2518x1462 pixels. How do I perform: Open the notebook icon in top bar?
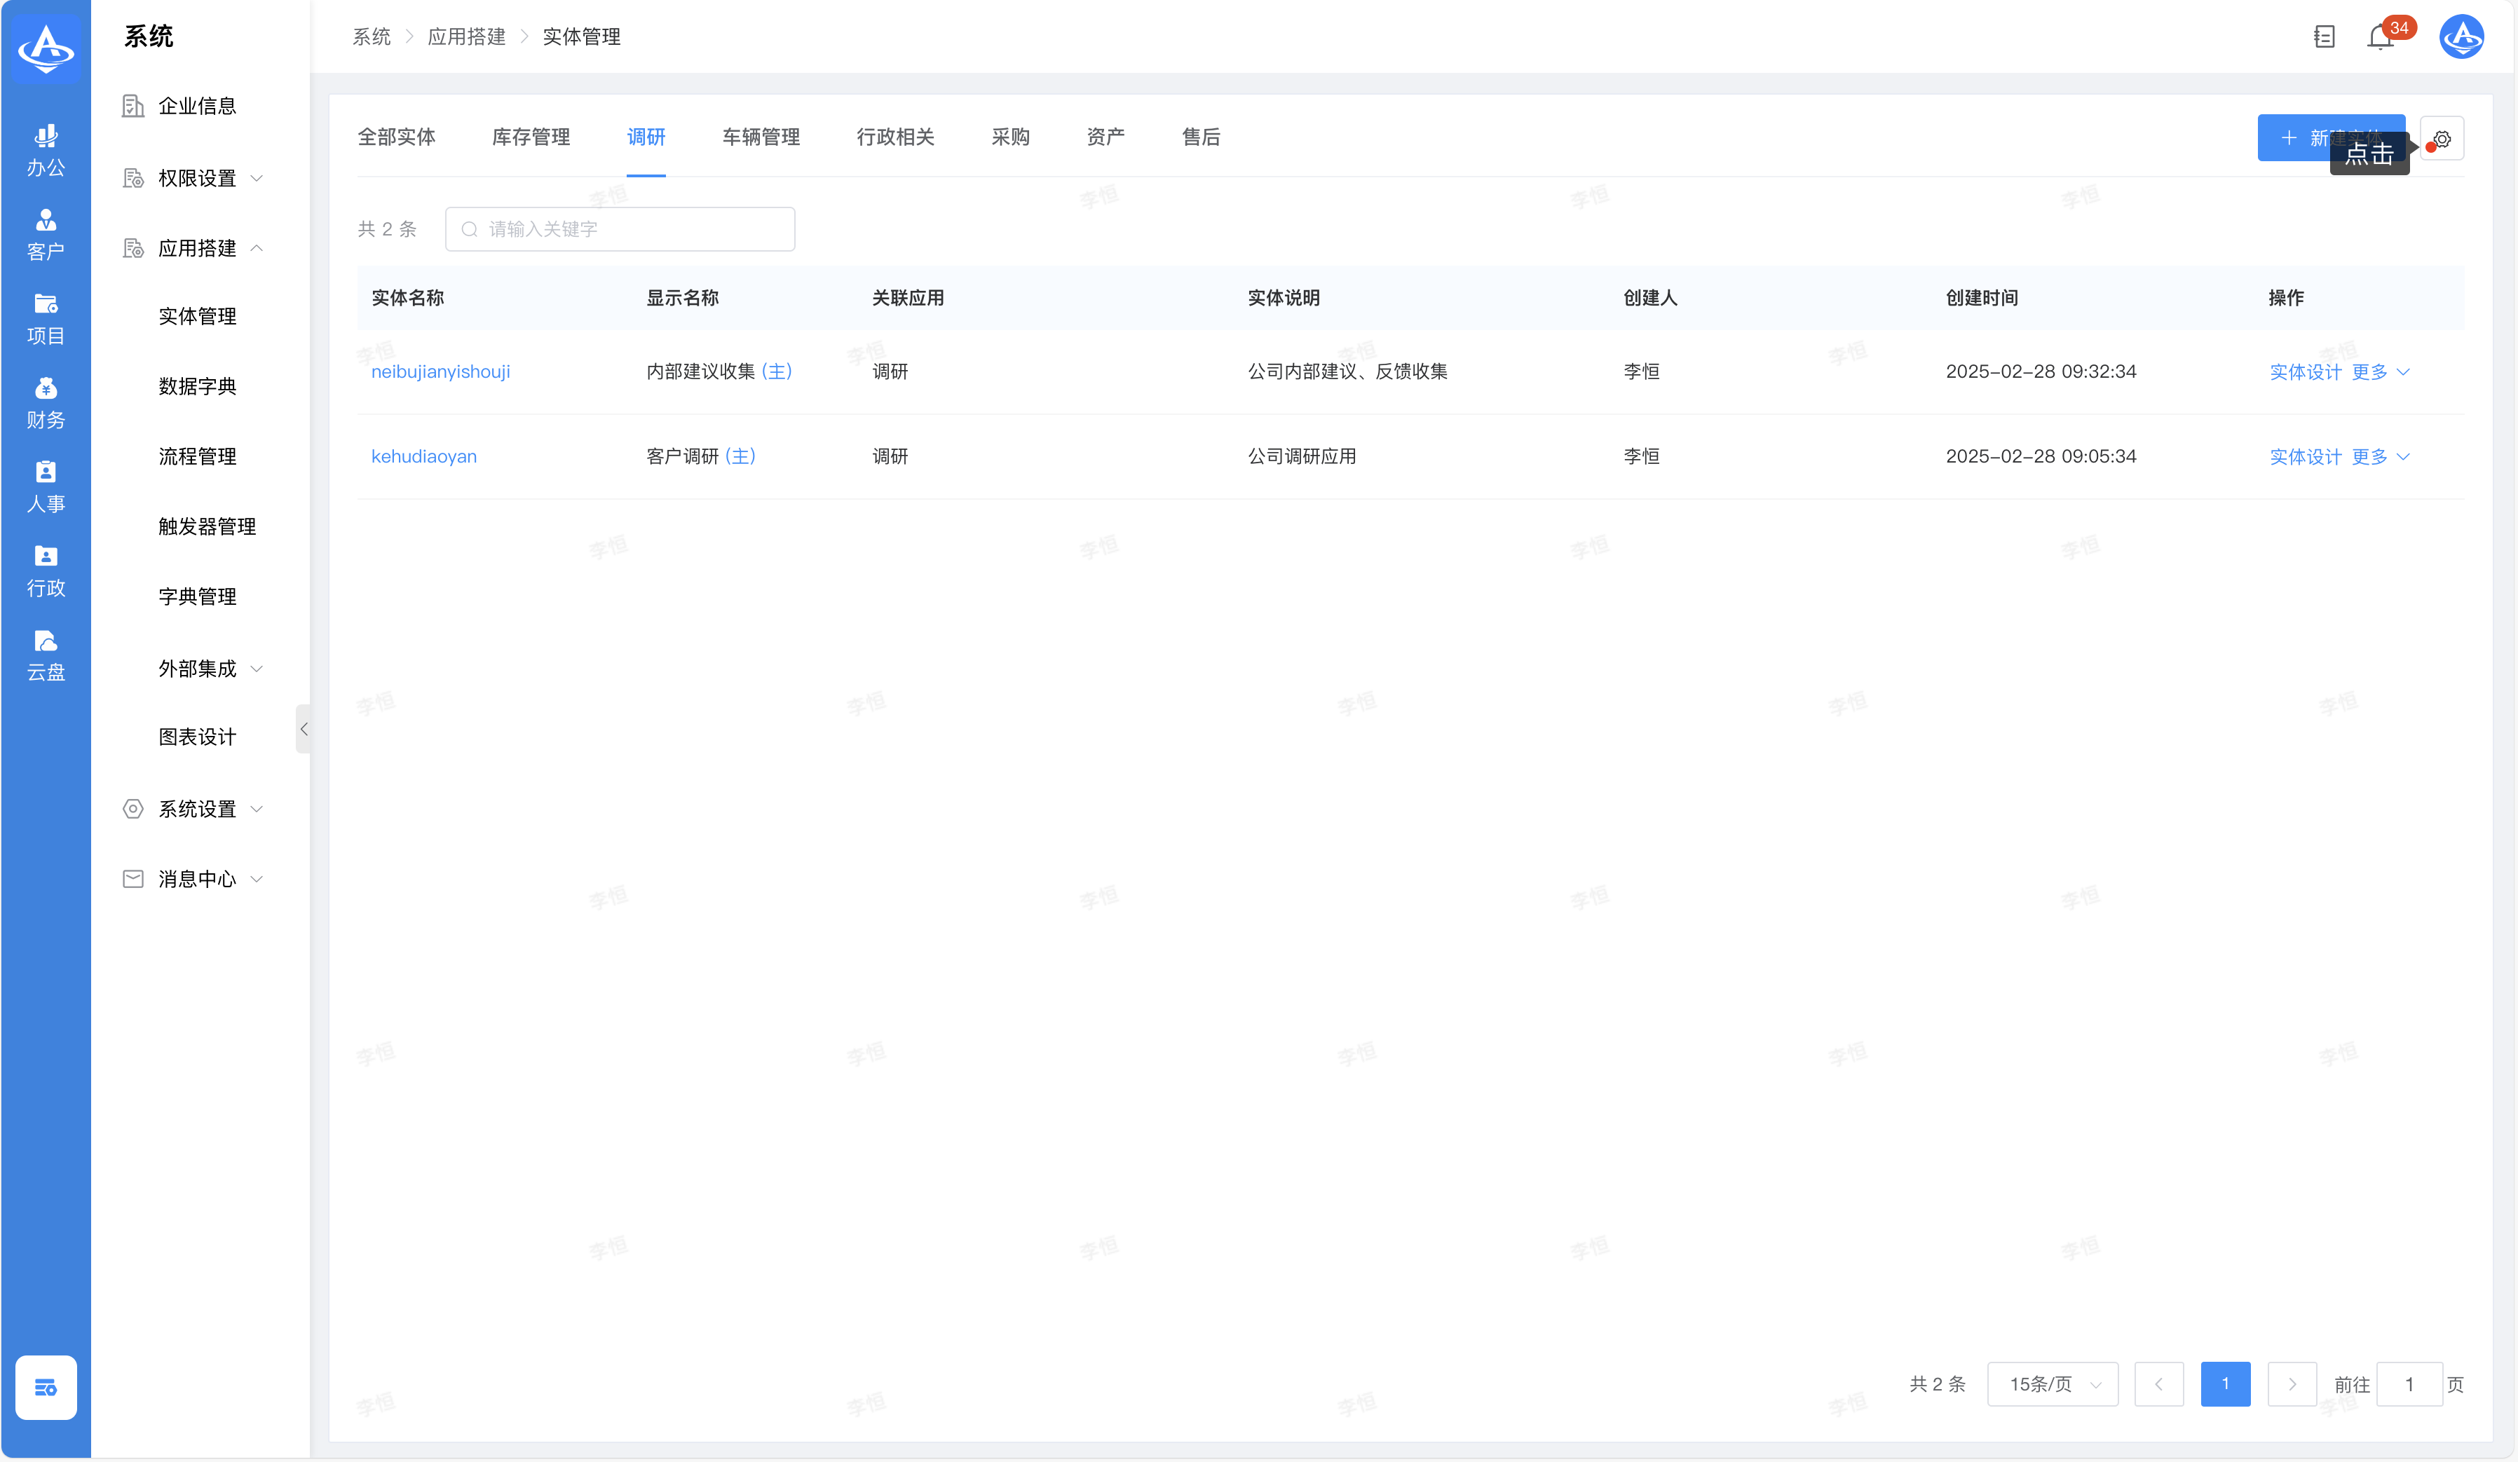(x=2324, y=37)
